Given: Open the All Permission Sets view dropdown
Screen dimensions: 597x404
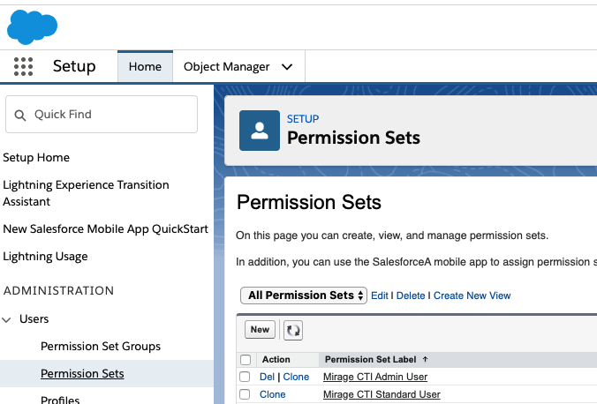Looking at the screenshot, I should pos(304,296).
